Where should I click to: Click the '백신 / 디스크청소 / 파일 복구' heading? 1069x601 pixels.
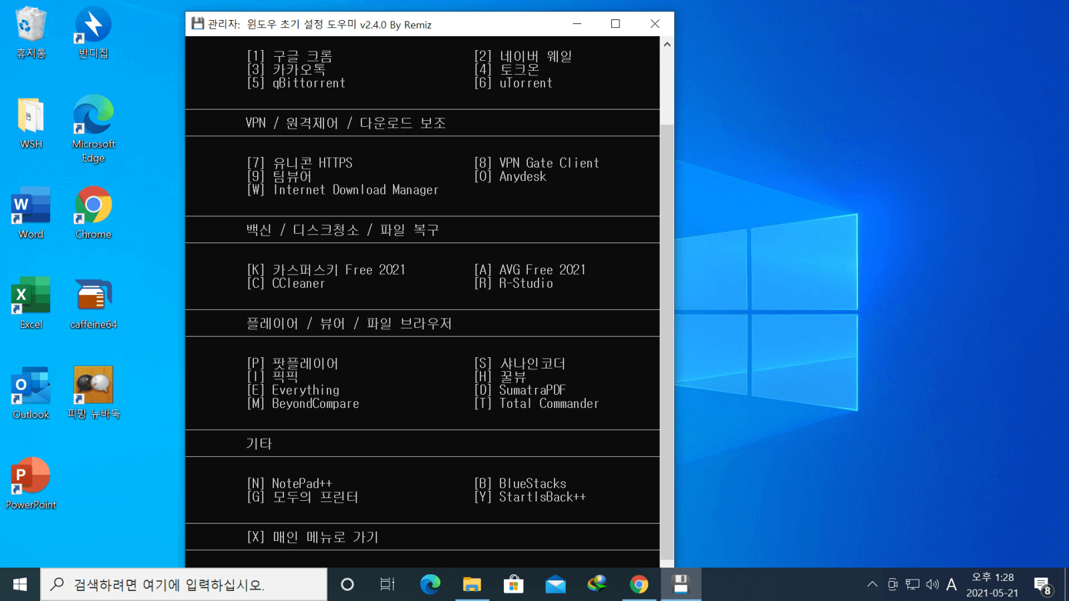point(343,230)
